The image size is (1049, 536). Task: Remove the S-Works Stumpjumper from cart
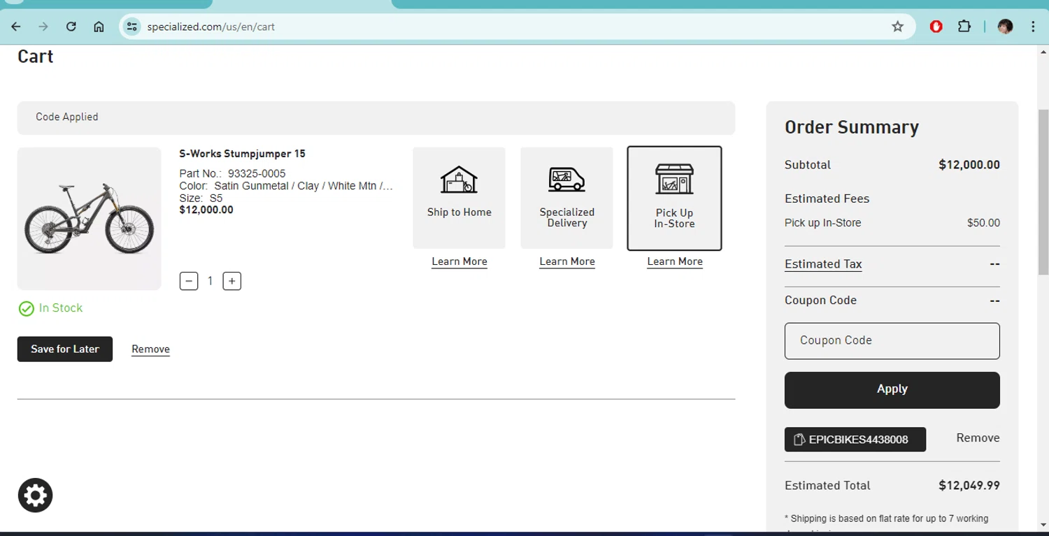click(x=150, y=349)
